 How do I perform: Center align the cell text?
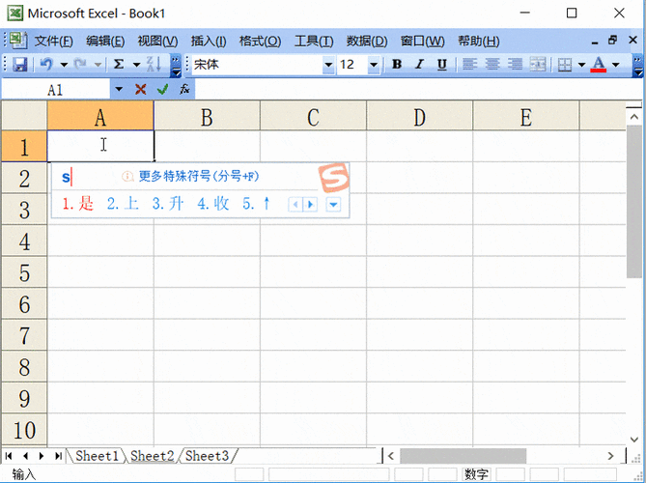coord(492,65)
